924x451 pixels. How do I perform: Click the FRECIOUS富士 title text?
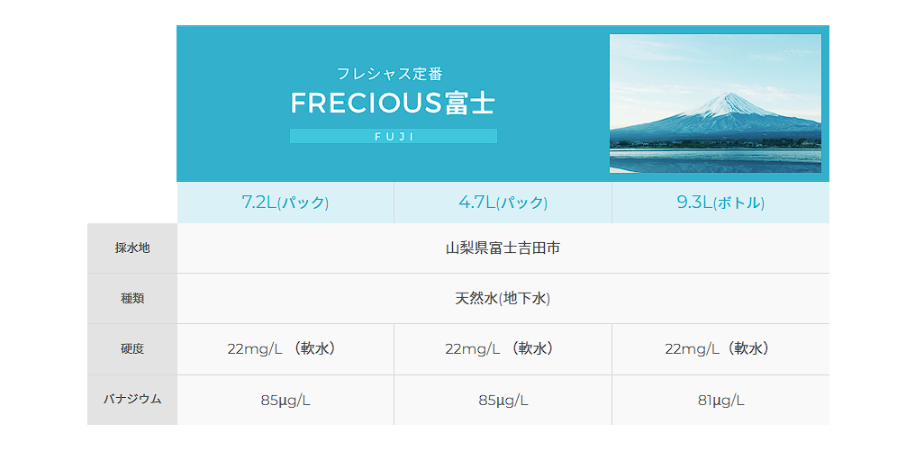click(393, 103)
